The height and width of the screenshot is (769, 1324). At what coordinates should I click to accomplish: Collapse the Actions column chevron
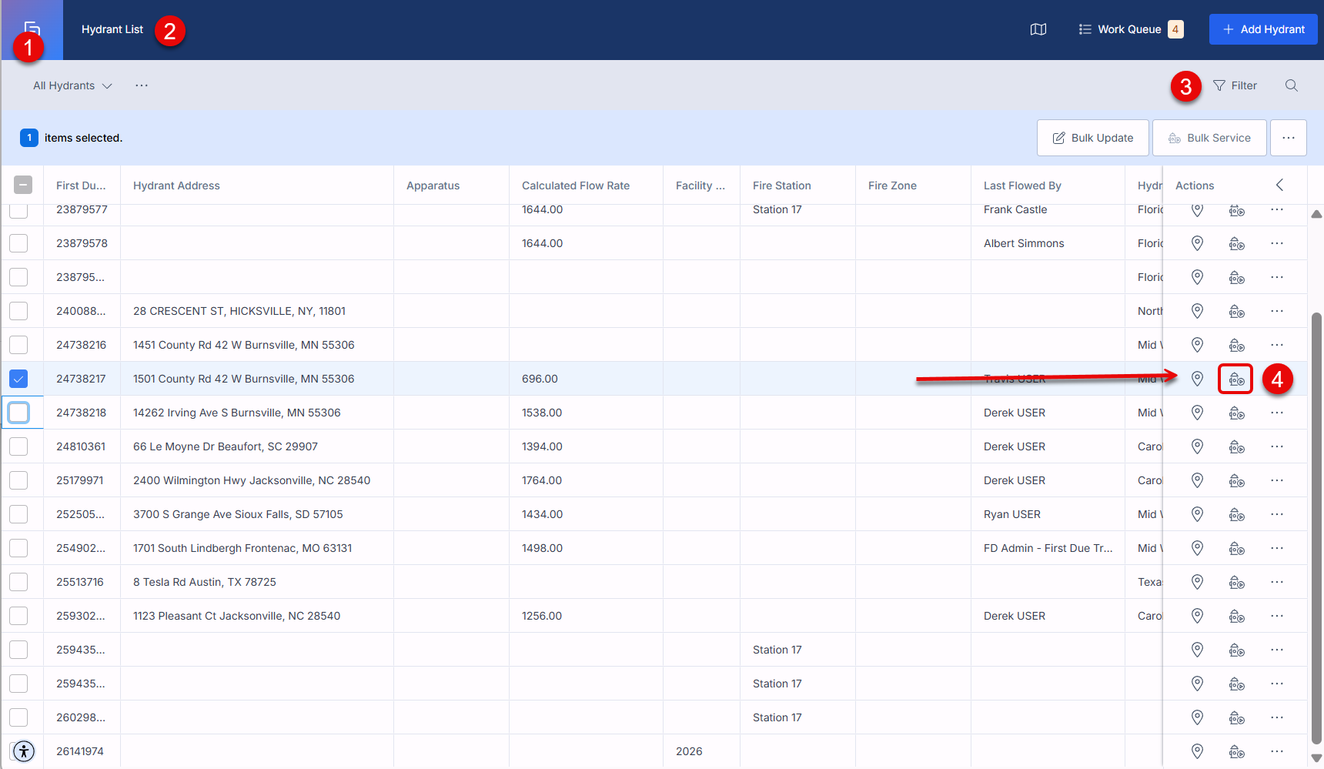tap(1279, 185)
